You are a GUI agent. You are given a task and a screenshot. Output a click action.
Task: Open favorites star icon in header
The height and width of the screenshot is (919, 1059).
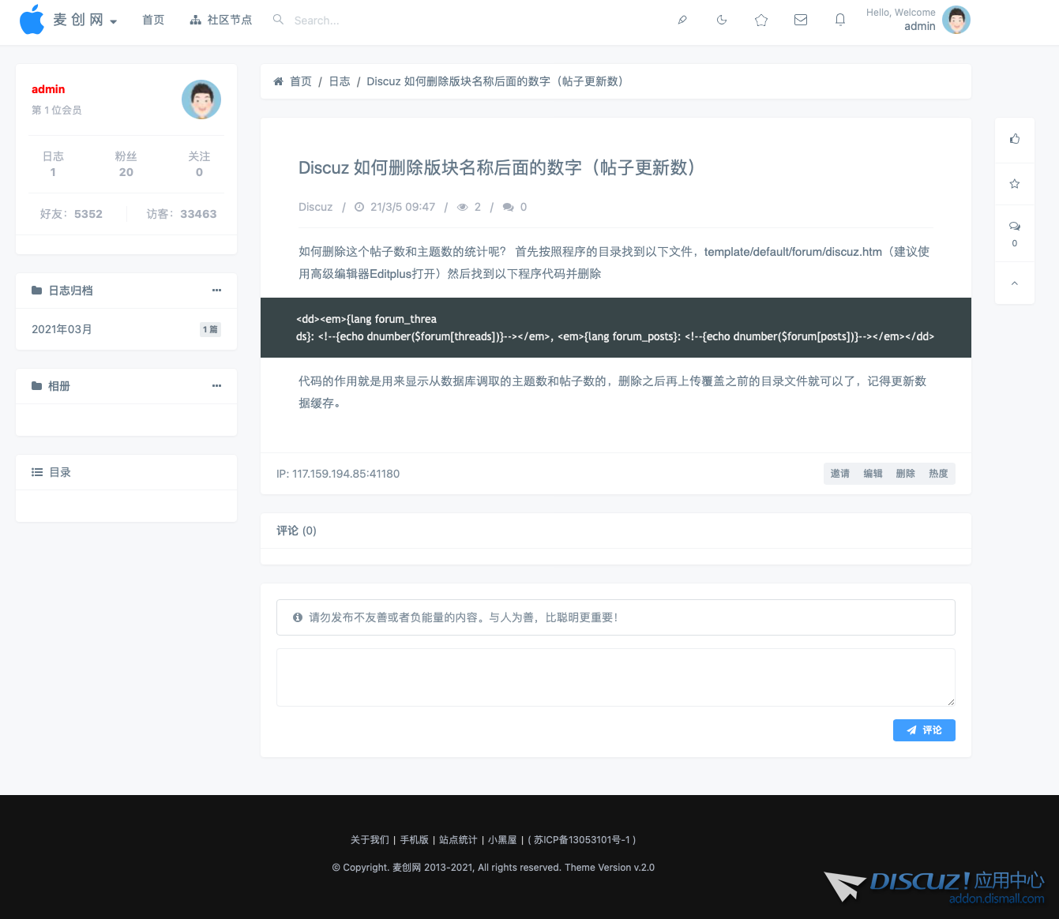coord(761,20)
